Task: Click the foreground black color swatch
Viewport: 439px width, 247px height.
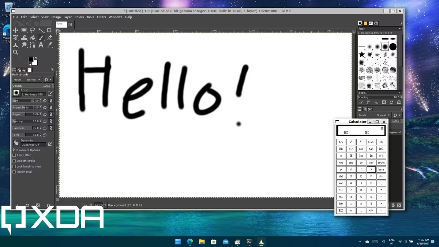Action: point(31,59)
